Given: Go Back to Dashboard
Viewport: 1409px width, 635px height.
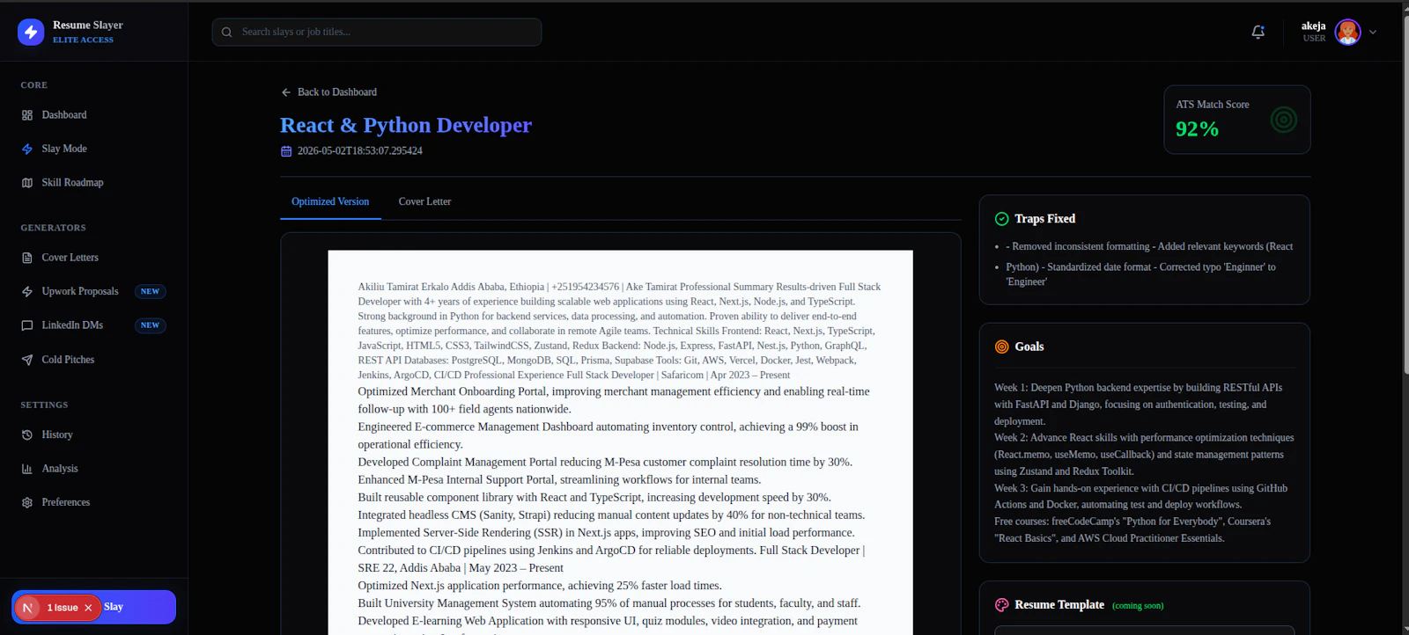Looking at the screenshot, I should coord(328,92).
